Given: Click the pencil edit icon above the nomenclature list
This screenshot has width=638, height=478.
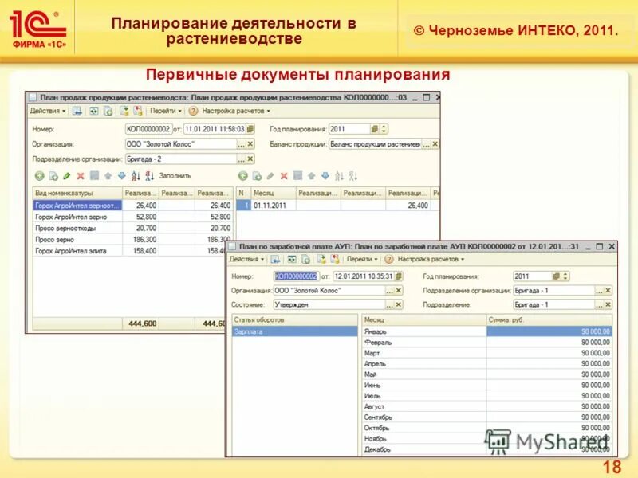Looking at the screenshot, I should [x=67, y=177].
